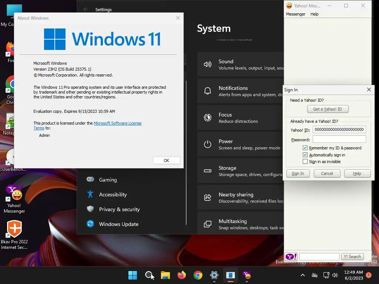Open File Explorer from the taskbar
The height and width of the screenshot is (284, 379).
[x=165, y=275]
